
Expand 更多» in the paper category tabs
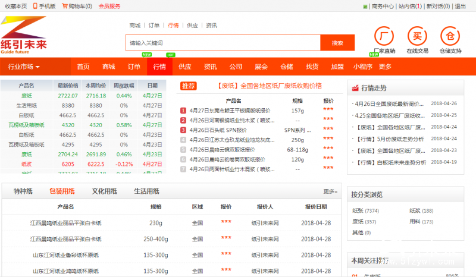click(x=330, y=191)
